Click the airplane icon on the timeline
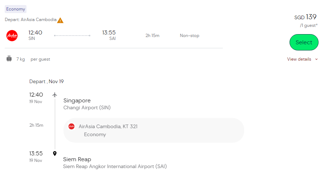This screenshot has width=324, height=175. point(55,95)
